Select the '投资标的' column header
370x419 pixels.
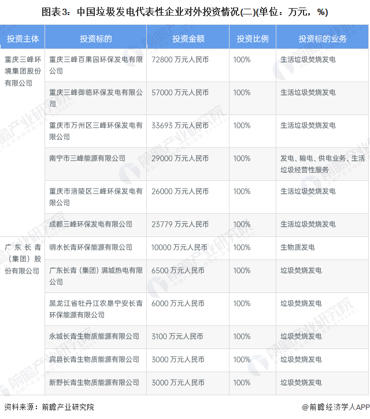95,39
